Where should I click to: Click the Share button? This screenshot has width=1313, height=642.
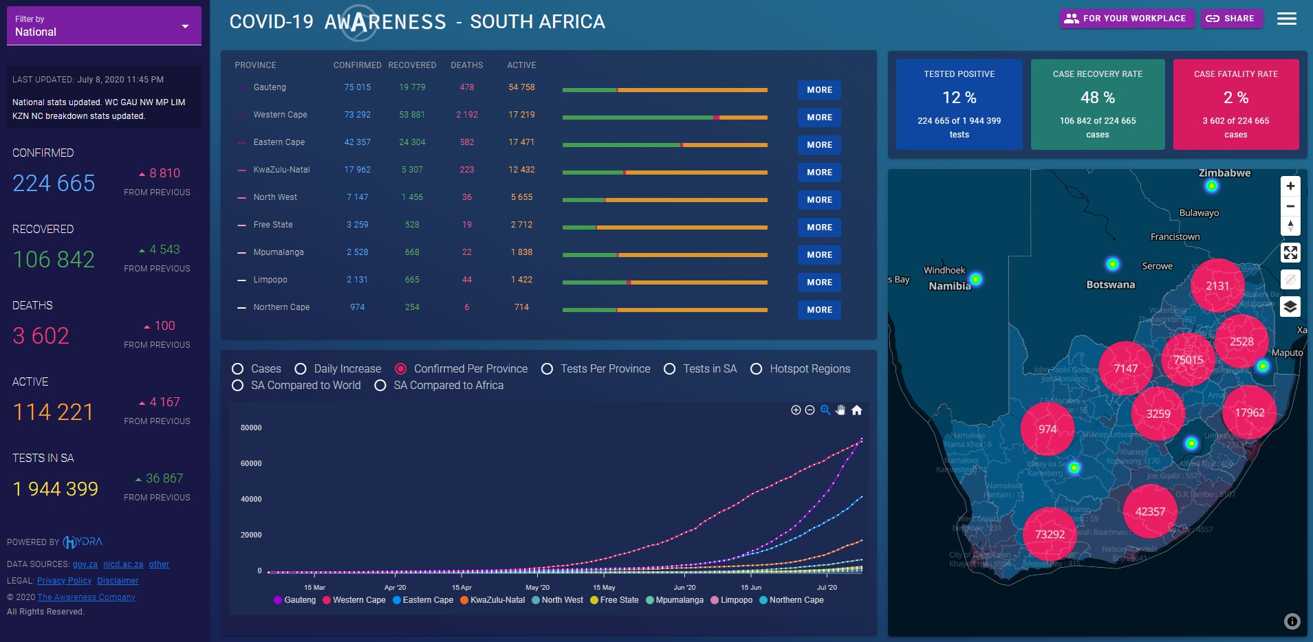click(1230, 19)
